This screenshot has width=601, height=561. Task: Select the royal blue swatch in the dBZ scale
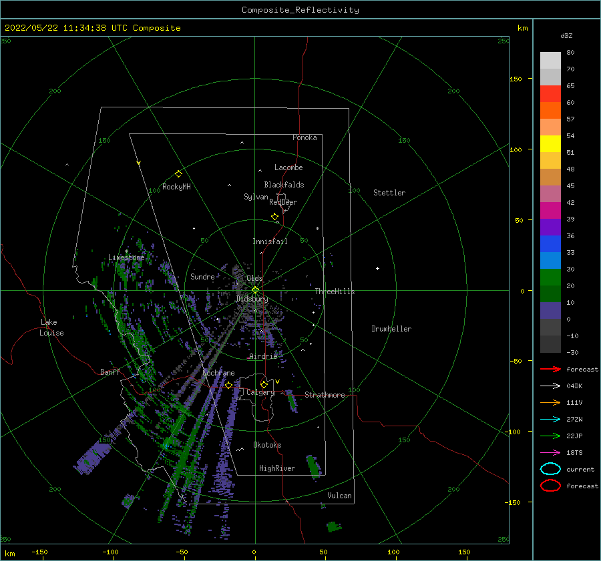[550, 243]
